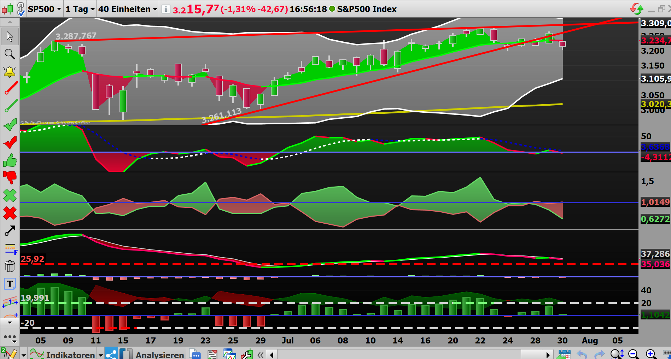This screenshot has width=671, height=359.
Task: Select the text annotation tool
Action: click(10, 284)
